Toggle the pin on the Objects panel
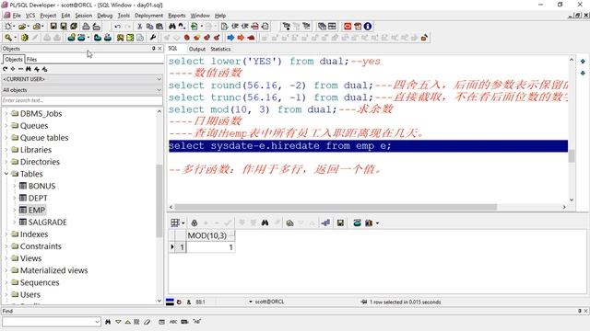This screenshot has height=331, width=590. (154, 49)
